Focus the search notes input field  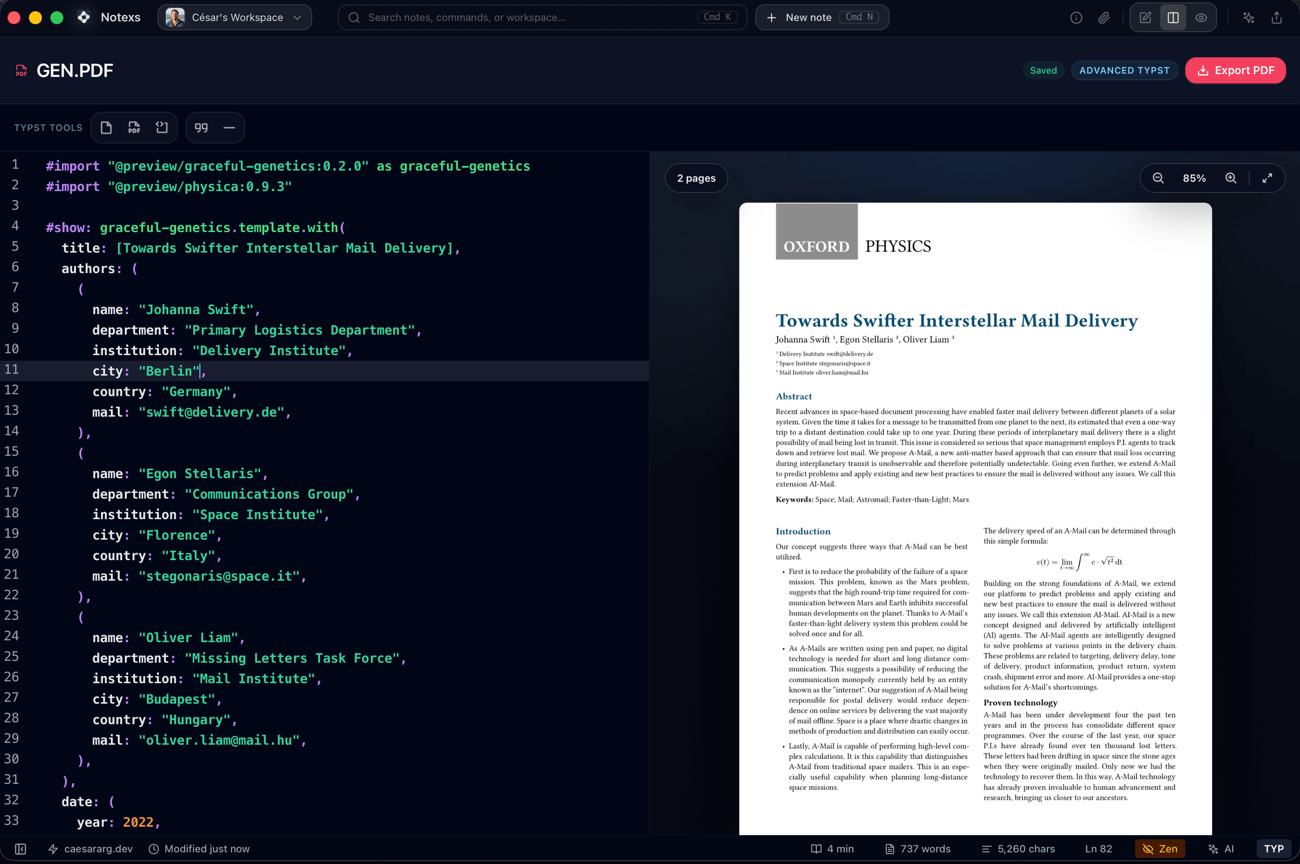pos(542,17)
